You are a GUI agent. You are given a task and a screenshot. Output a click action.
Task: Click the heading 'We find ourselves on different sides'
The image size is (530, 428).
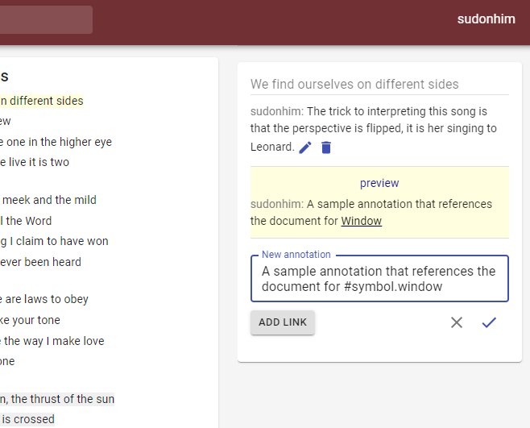(x=354, y=85)
